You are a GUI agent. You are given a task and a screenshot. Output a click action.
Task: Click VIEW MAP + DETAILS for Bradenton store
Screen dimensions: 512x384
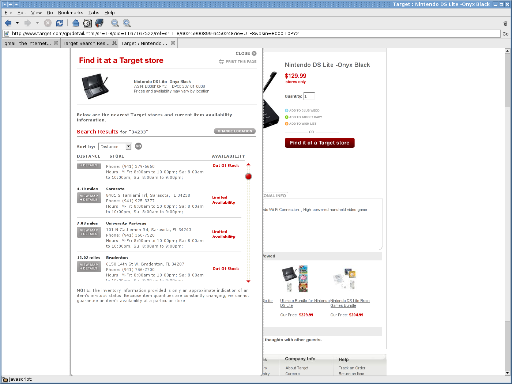89,267
